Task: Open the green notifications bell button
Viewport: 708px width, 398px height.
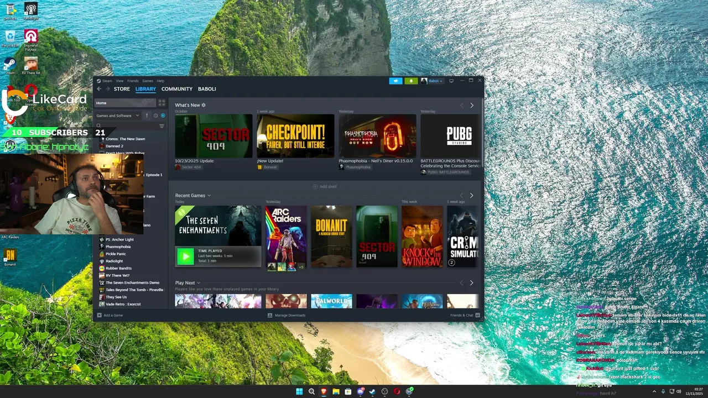Action: pyautogui.click(x=411, y=81)
